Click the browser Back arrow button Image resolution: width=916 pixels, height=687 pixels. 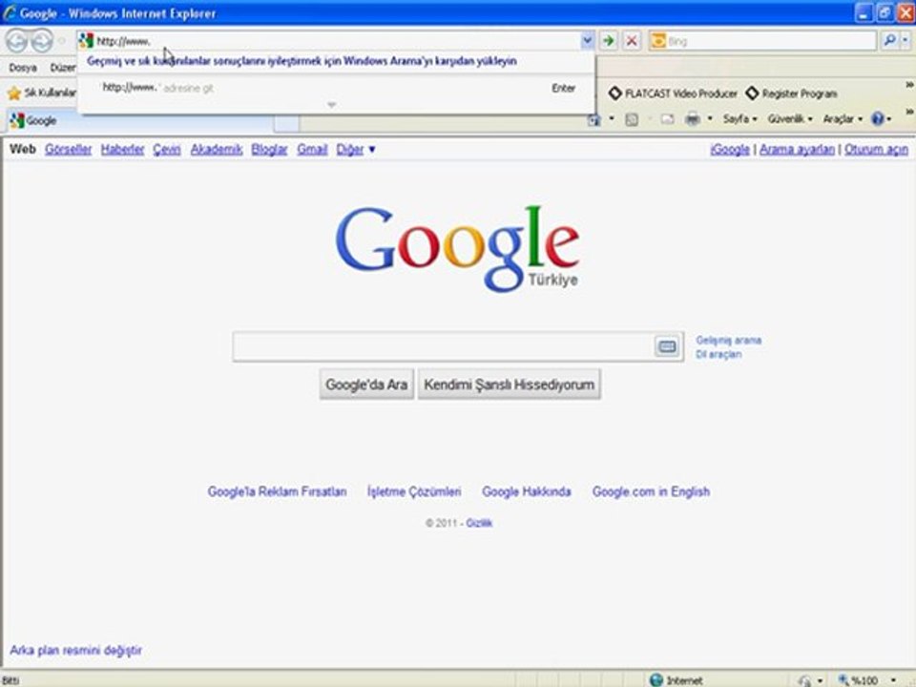click(x=16, y=41)
